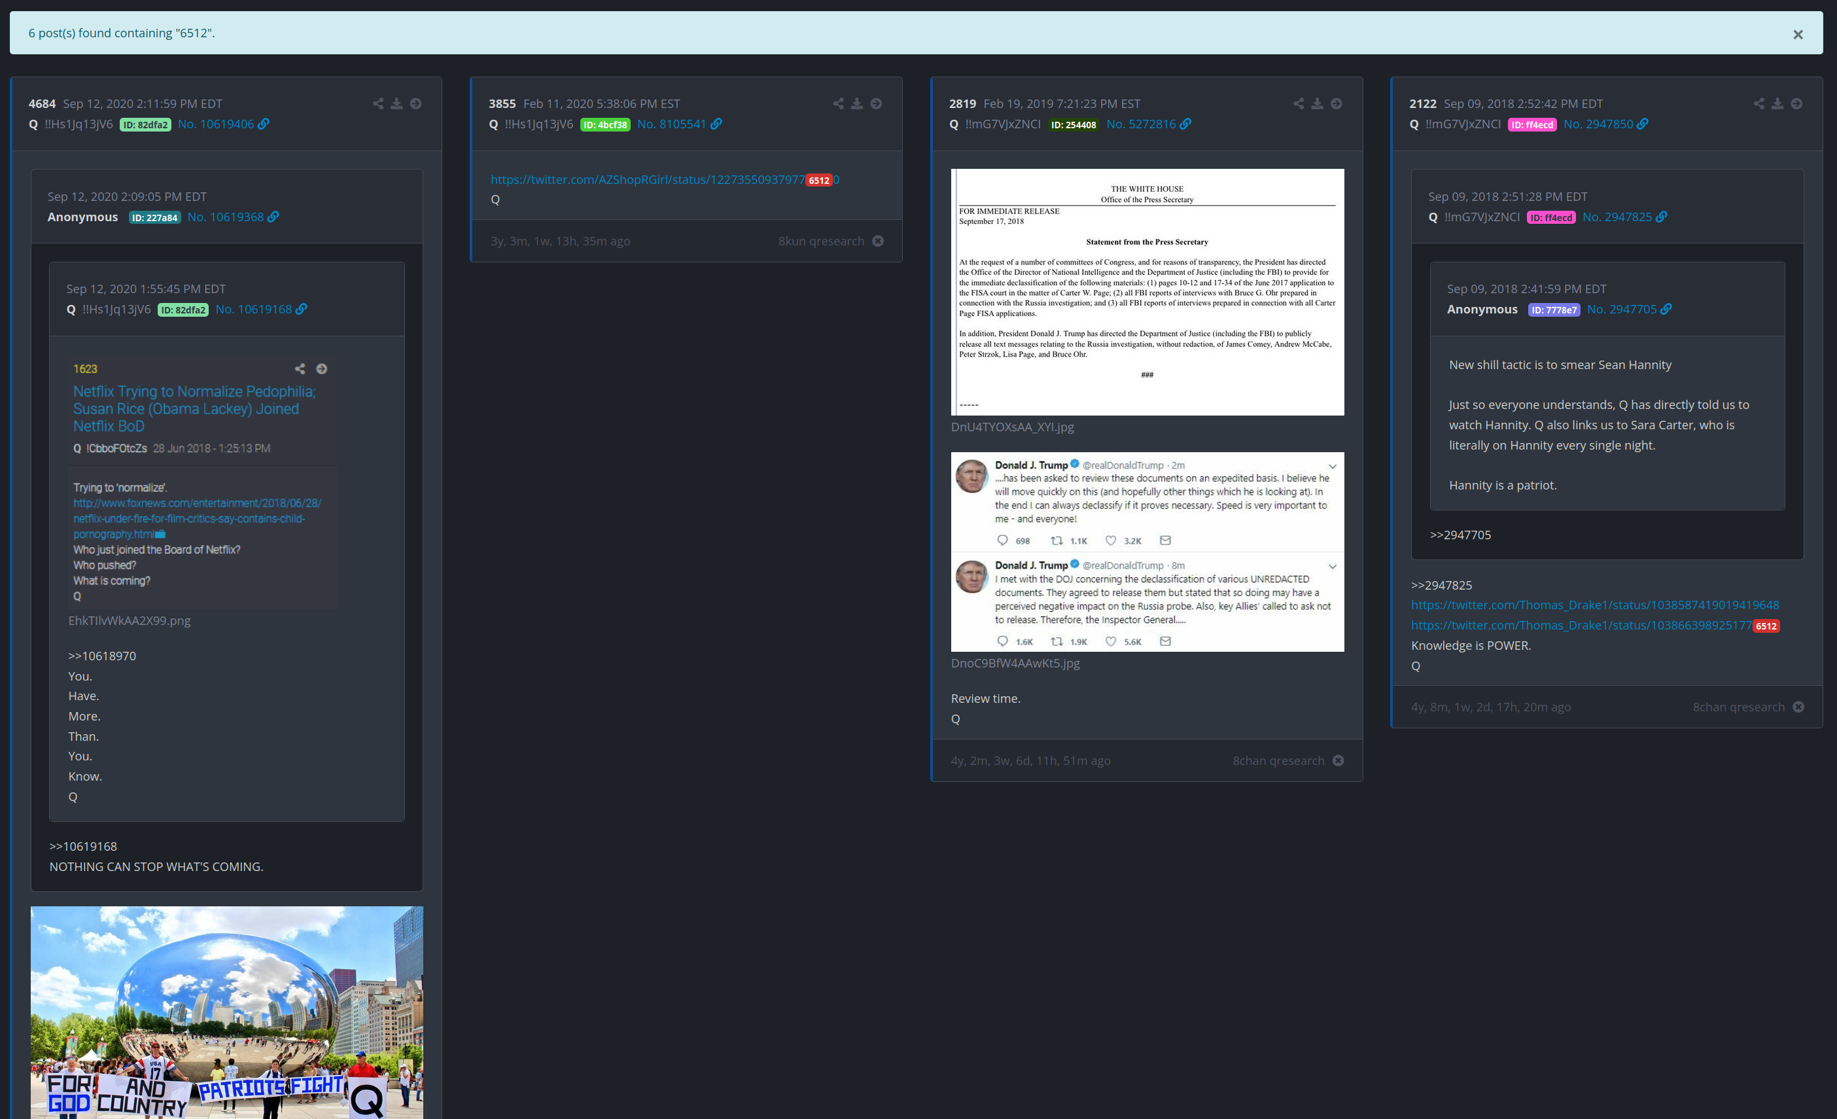Click timestamp '3y, 3m, 1w, 13h, 35m ago'
The image size is (1837, 1119).
pos(560,241)
